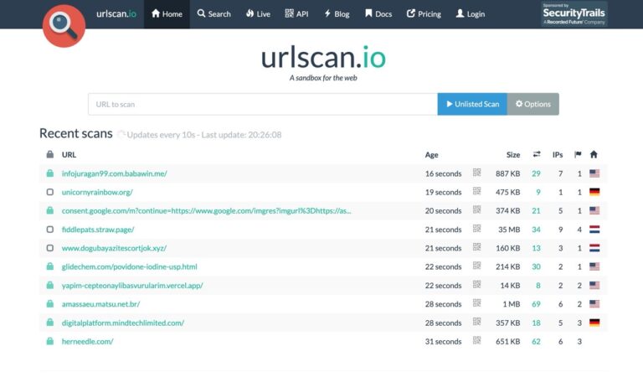Viewport: 643px width, 377px height.
Task: Click the QR icon in herneedle.com row
Action: 476,340
